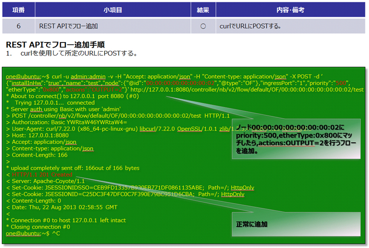369x248 pixels.
Task: Select the REST APIでフロー追加手順 heading
Action: pos(55,45)
